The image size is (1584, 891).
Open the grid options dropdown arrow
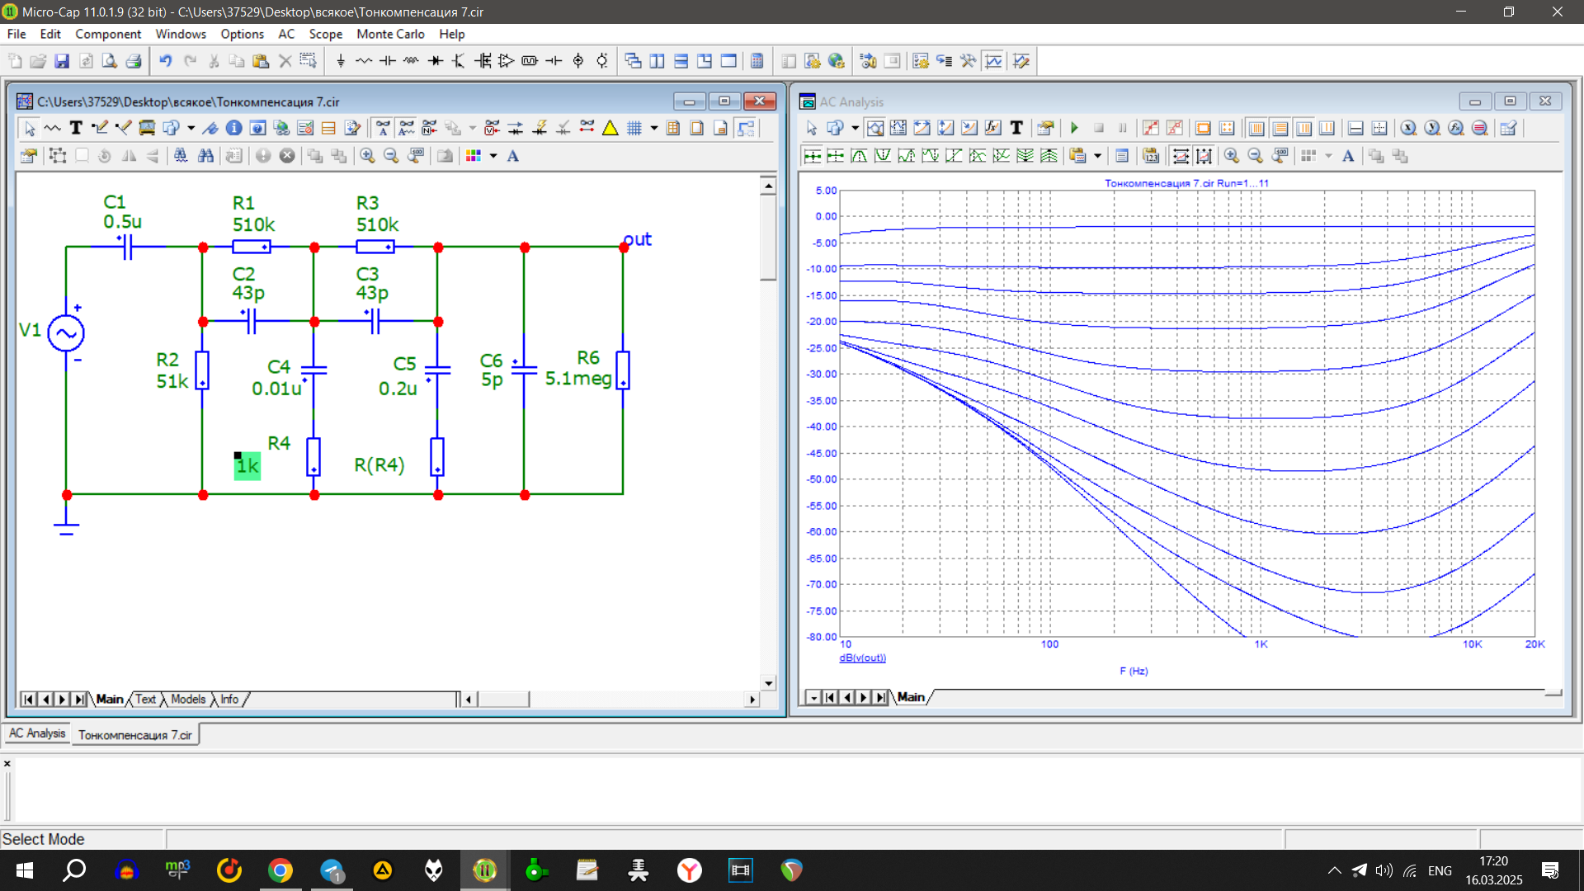[654, 128]
